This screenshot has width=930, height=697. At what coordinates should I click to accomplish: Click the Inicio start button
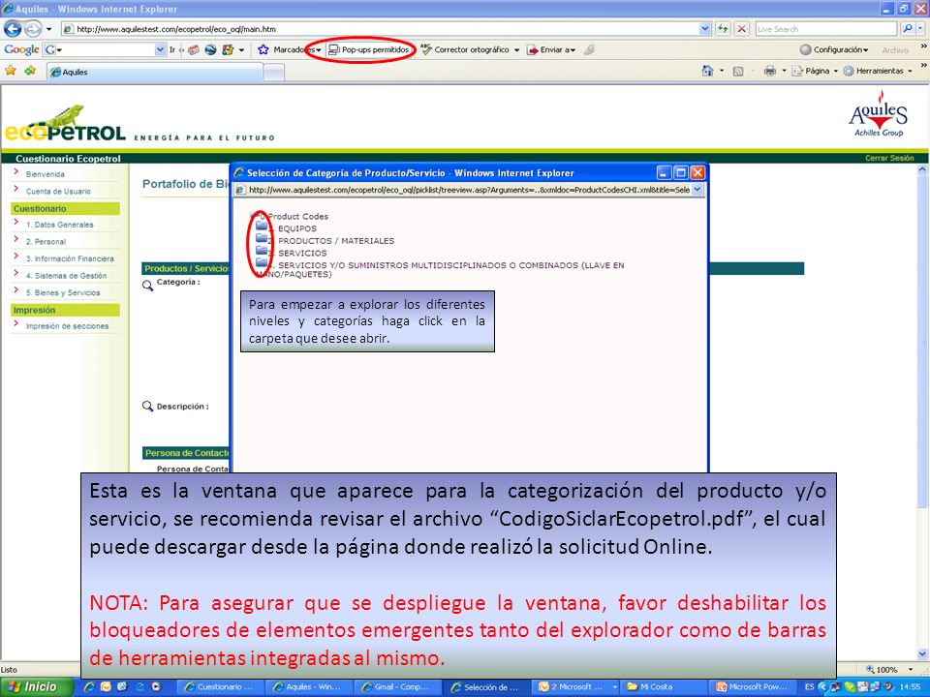[x=36, y=687]
